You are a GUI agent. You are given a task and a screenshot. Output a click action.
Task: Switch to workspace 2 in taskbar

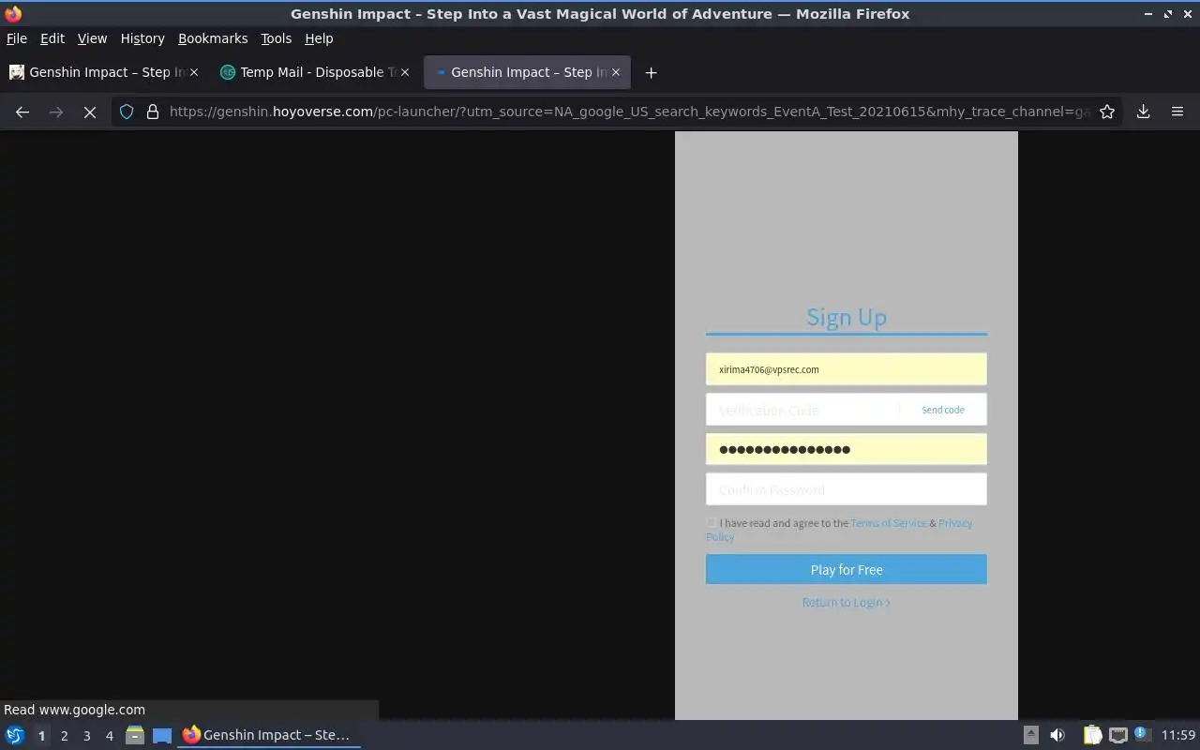64,736
